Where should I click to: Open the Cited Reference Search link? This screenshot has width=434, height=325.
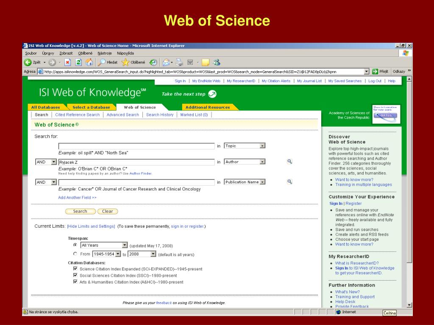(77, 115)
